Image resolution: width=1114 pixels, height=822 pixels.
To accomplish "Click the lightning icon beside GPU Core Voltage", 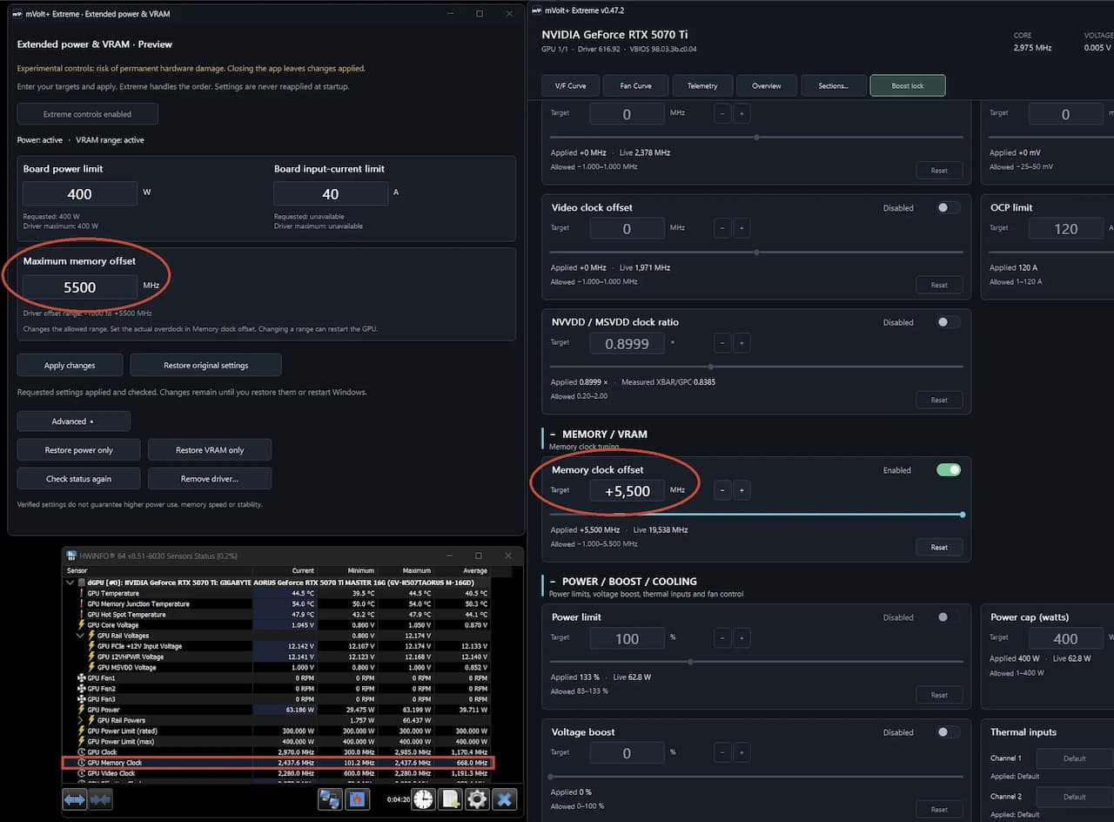I will (82, 625).
